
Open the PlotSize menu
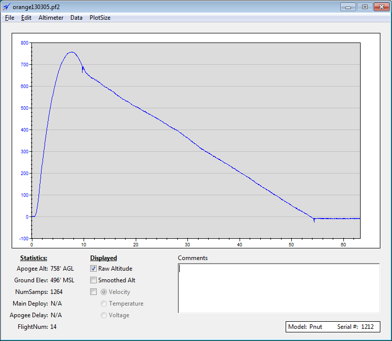(100, 18)
